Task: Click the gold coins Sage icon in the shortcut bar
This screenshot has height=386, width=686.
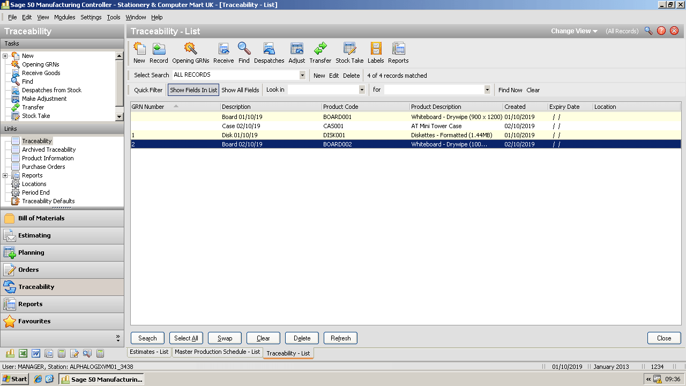Action: [10, 353]
